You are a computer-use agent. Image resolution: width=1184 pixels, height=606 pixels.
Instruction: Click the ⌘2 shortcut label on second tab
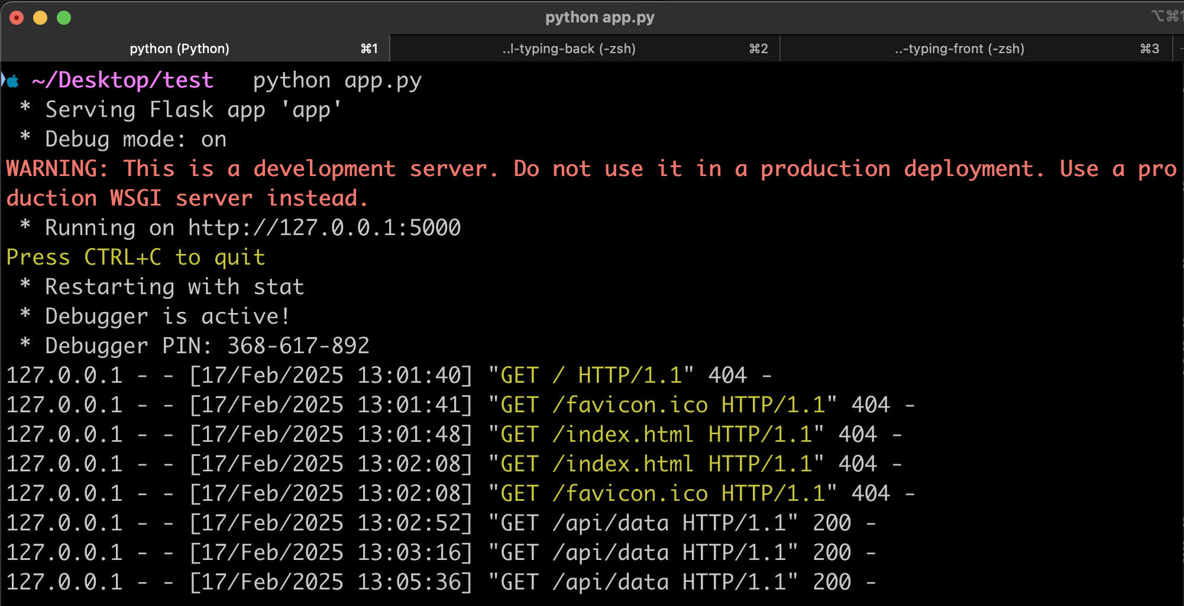click(758, 48)
